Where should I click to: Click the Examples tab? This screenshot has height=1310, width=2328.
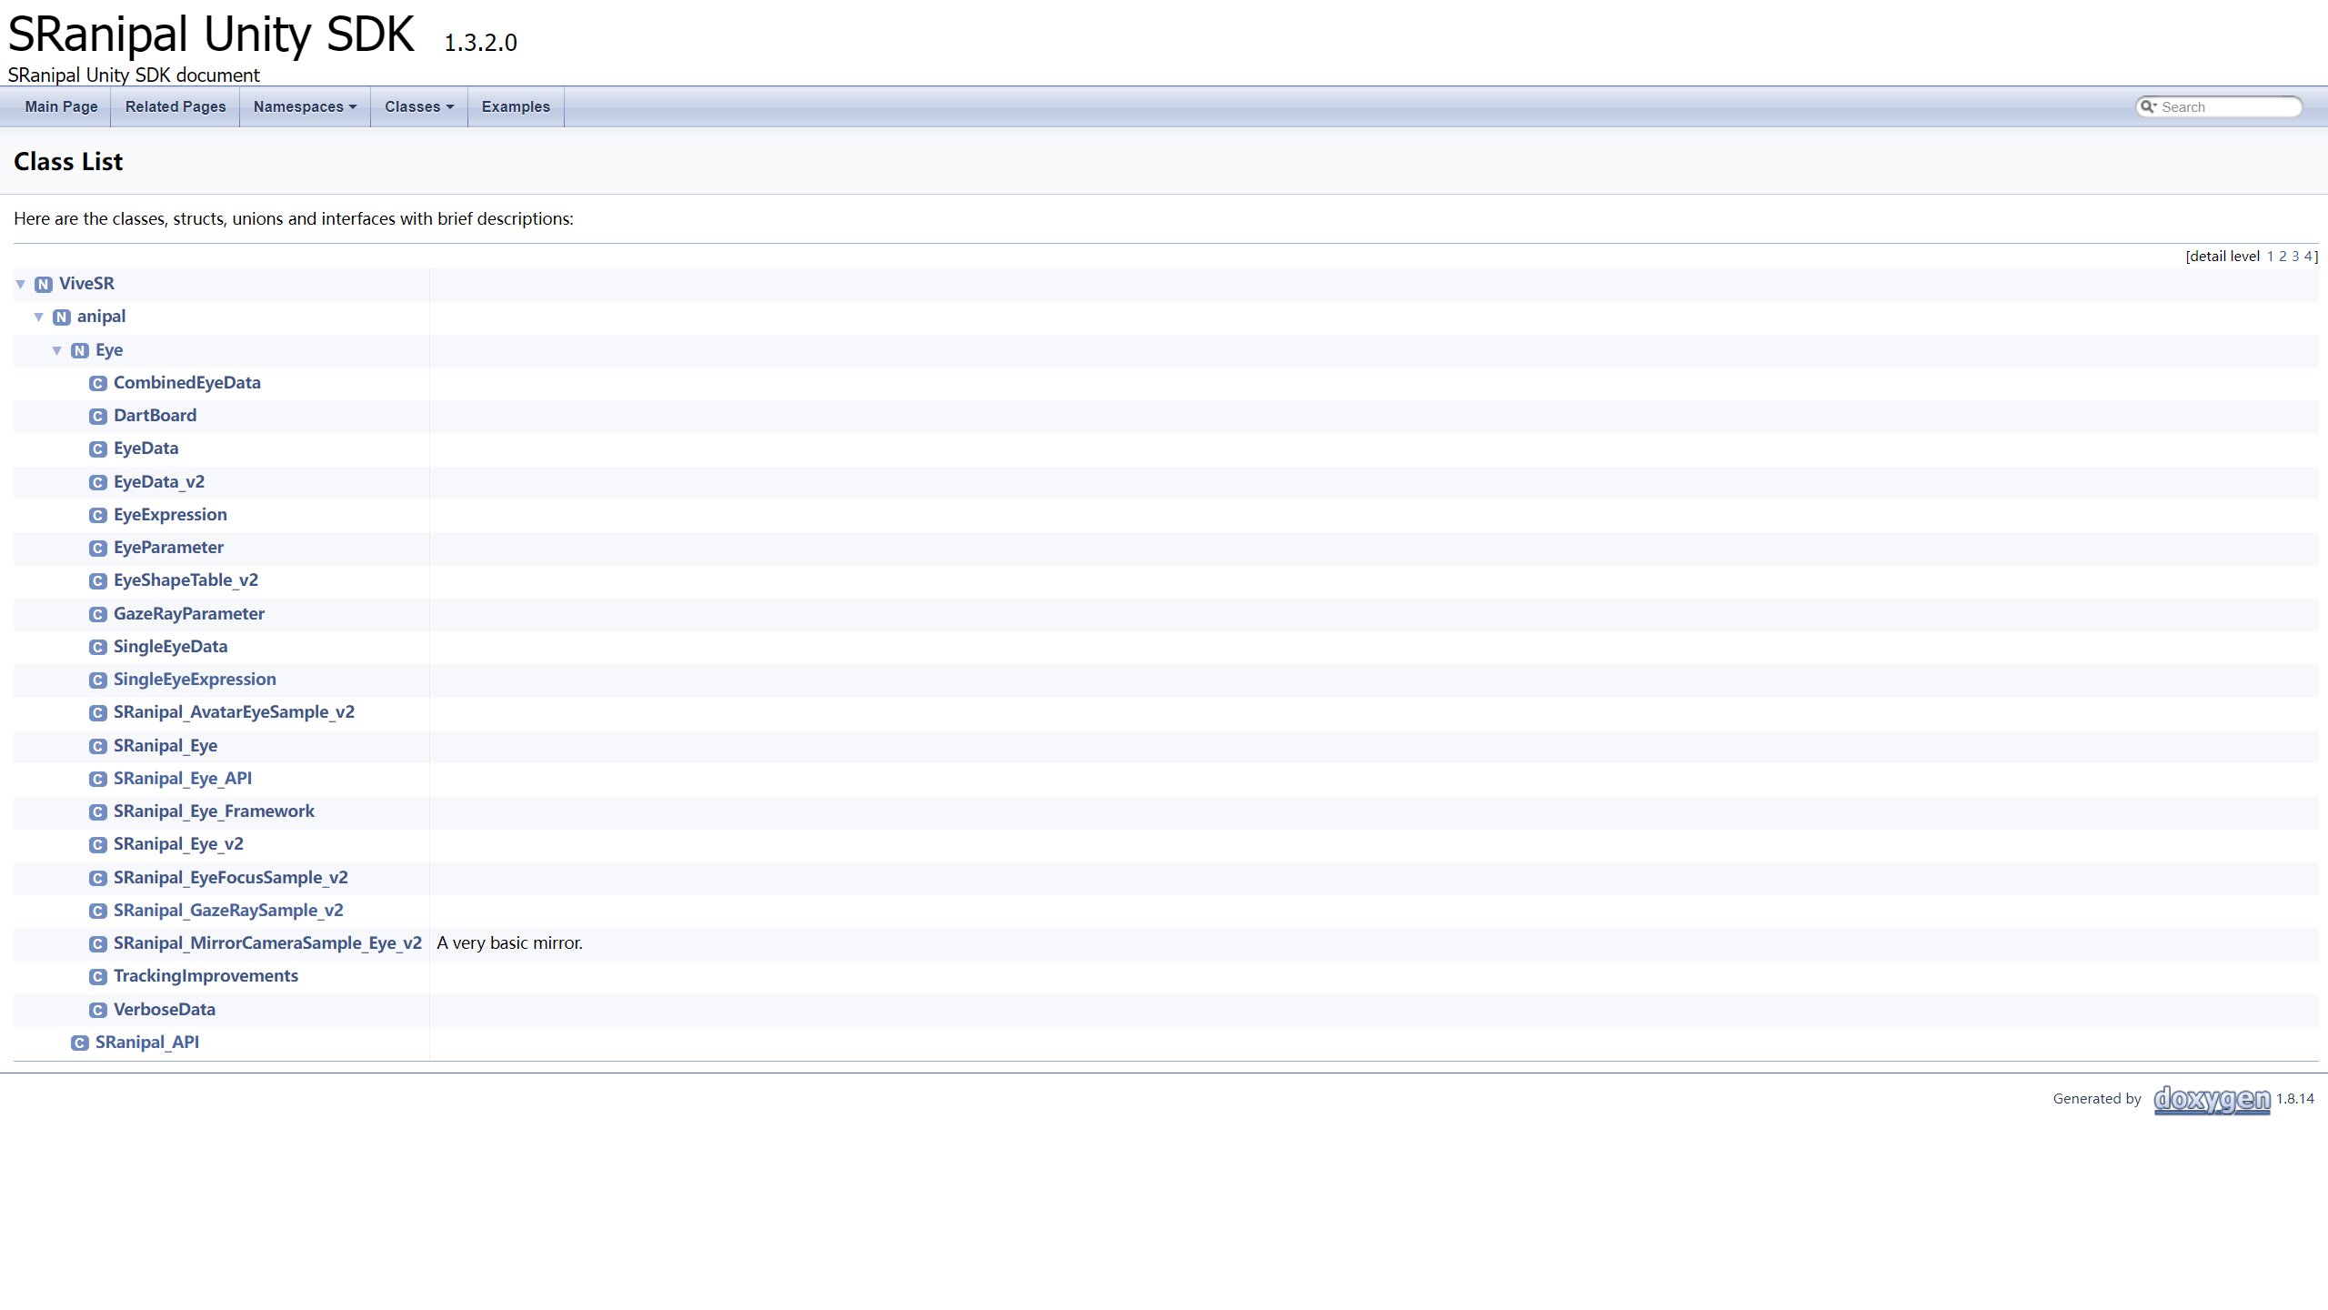click(x=515, y=107)
